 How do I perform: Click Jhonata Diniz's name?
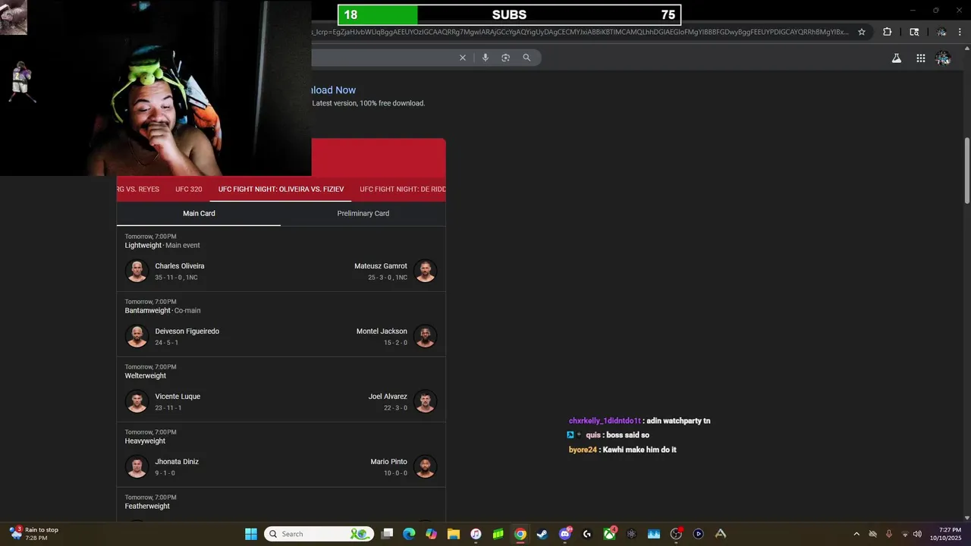point(177,462)
